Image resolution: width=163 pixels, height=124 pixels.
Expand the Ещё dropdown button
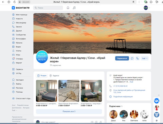coord(145,58)
